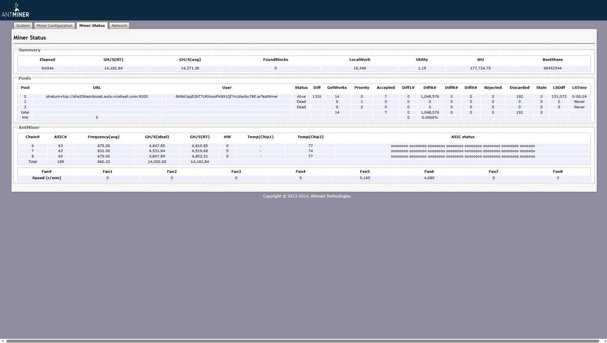
Task: Click the Frequency(avg) column header
Action: (102, 137)
